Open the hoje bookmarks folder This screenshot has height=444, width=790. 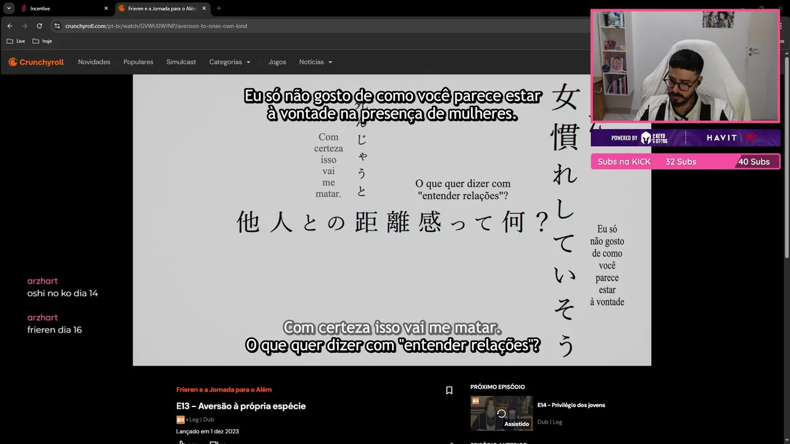pos(42,41)
